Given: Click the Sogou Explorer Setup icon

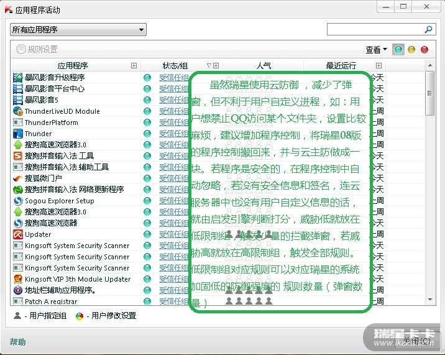Looking at the screenshot, I should pyautogui.click(x=17, y=201).
